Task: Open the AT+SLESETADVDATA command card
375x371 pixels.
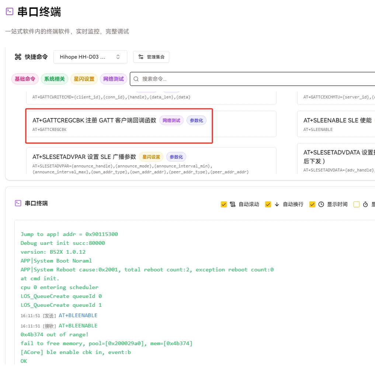Action: coord(336,159)
